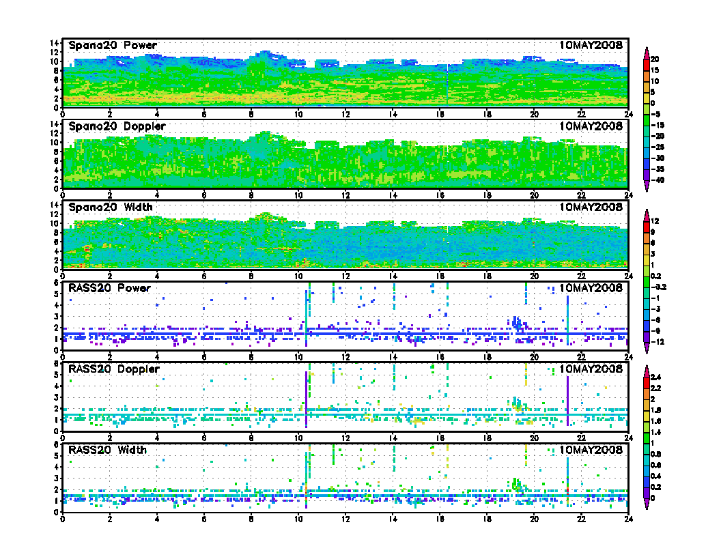Click the 2.4 label on the bottom color bar
Viewport: 721px width, 557px height.
tap(656, 377)
